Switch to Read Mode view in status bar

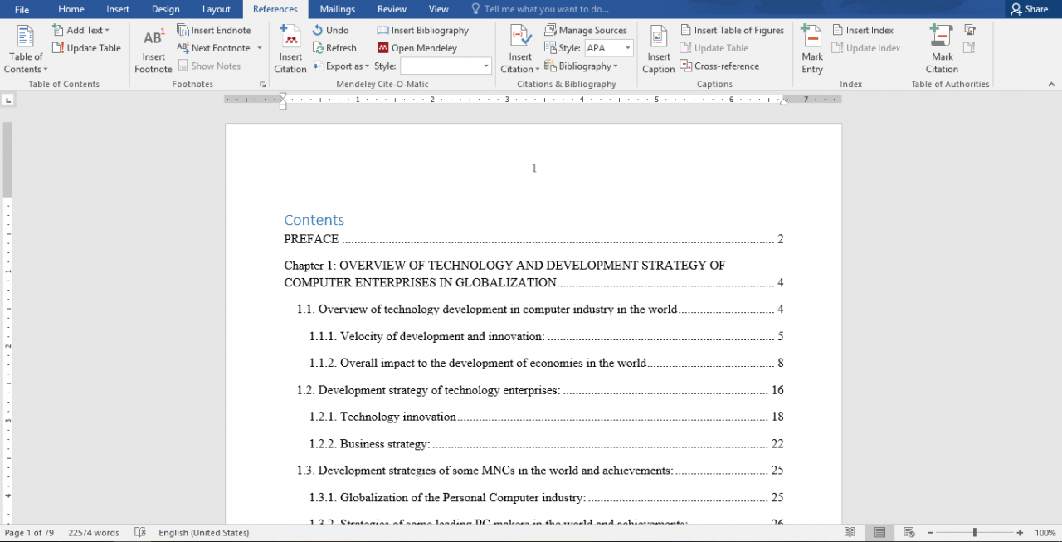coord(850,532)
